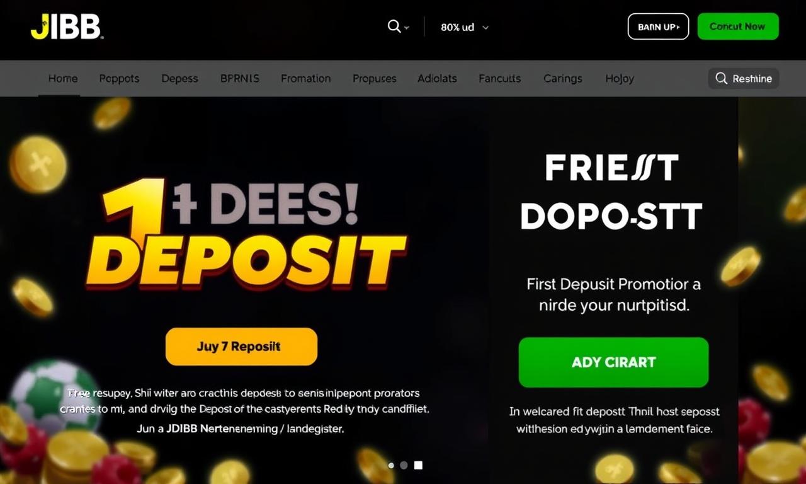Select the first carousel dot indicator
Viewport: 806px width, 484px height.
click(391, 466)
